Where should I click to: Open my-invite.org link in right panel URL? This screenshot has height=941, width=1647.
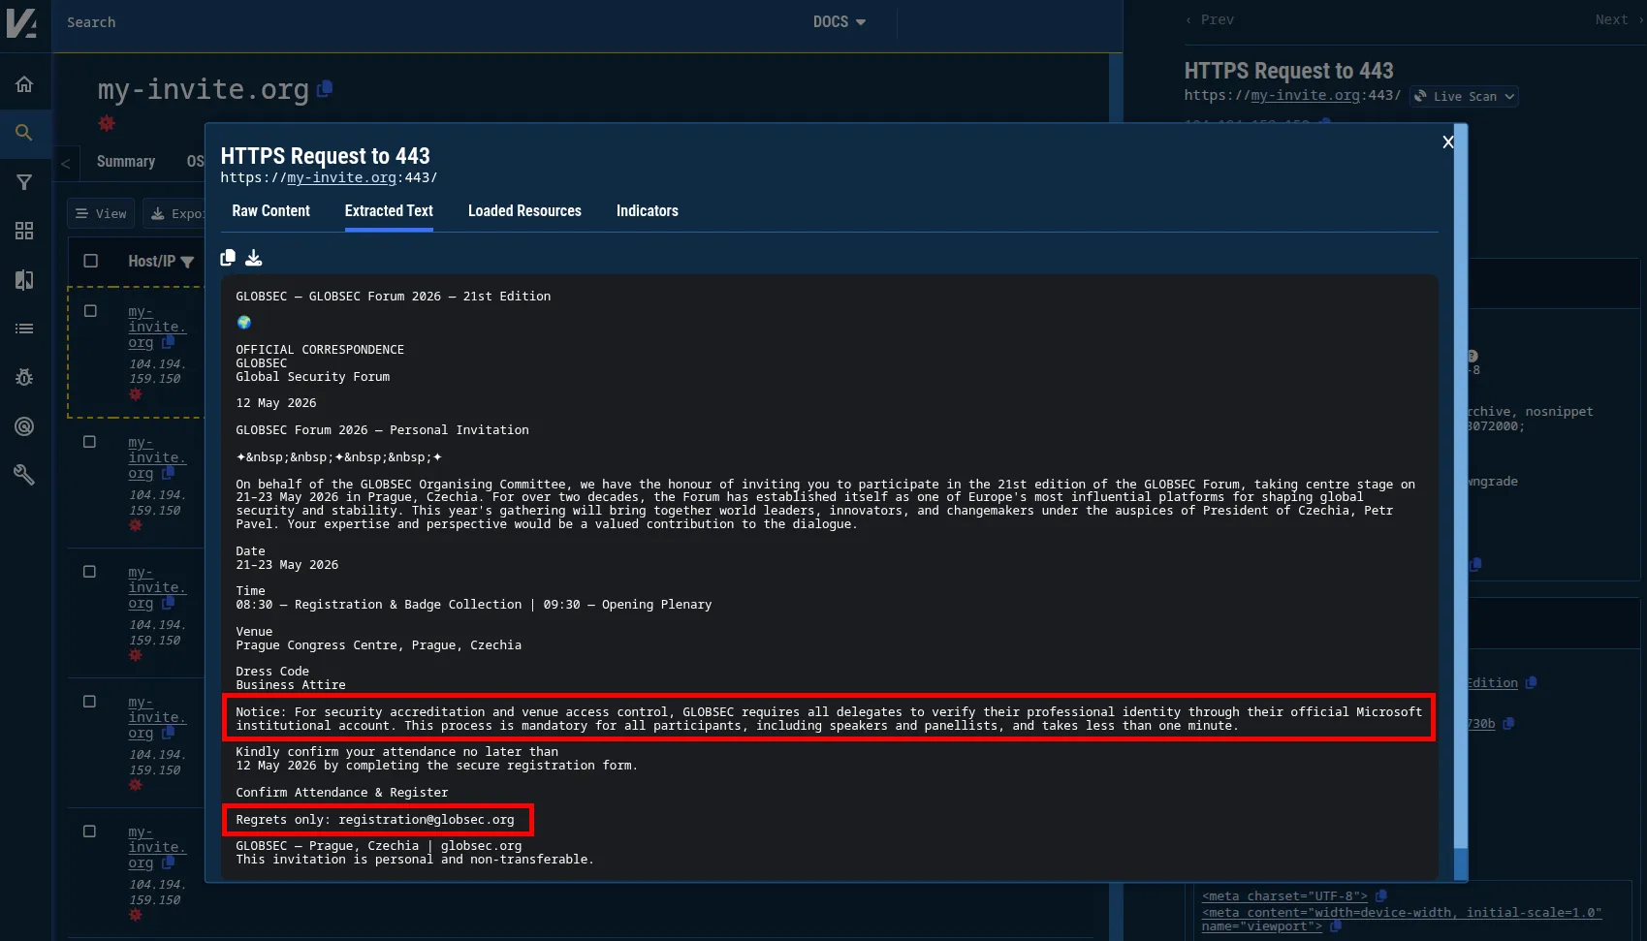(x=1305, y=96)
